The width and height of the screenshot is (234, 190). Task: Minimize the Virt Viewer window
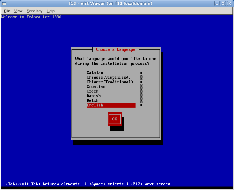click(217, 3)
